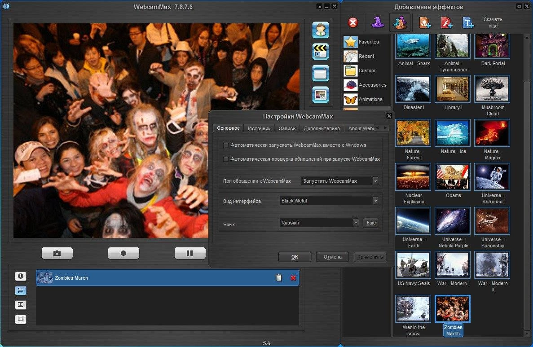533x347 pixels.
Task: Open the 'Запустить WebcamMax' dropdown
Action: tap(339, 181)
